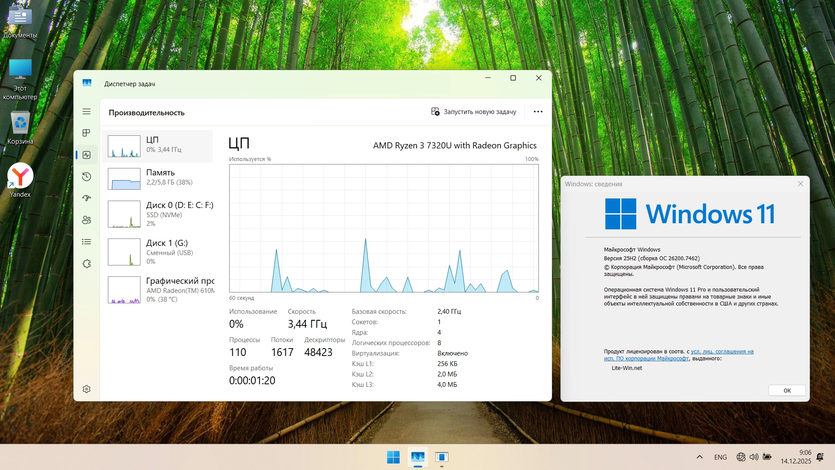Image resolution: width=835 pixels, height=470 pixels.
Task: Open App history page icon
Action: coord(87,176)
